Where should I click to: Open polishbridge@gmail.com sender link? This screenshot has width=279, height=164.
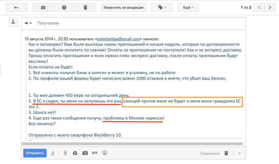(119, 39)
